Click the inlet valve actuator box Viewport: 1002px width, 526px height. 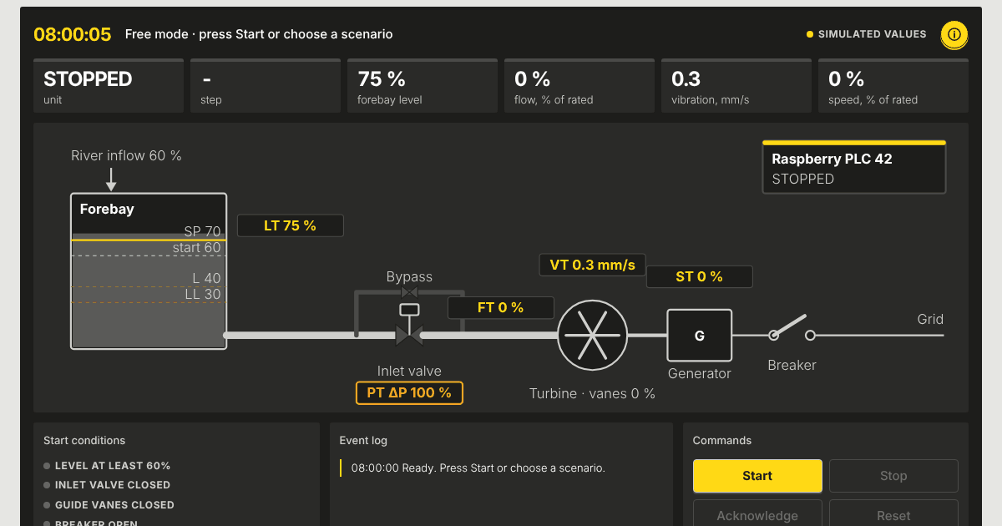pyautogui.click(x=409, y=310)
